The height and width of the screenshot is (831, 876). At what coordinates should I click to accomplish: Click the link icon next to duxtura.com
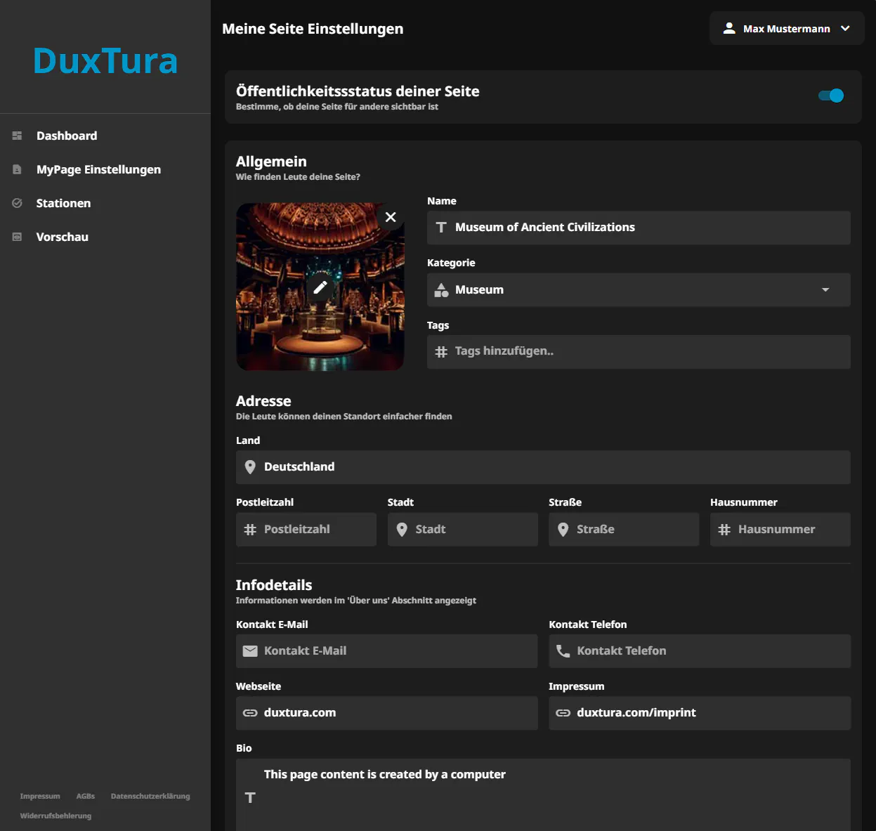250,712
